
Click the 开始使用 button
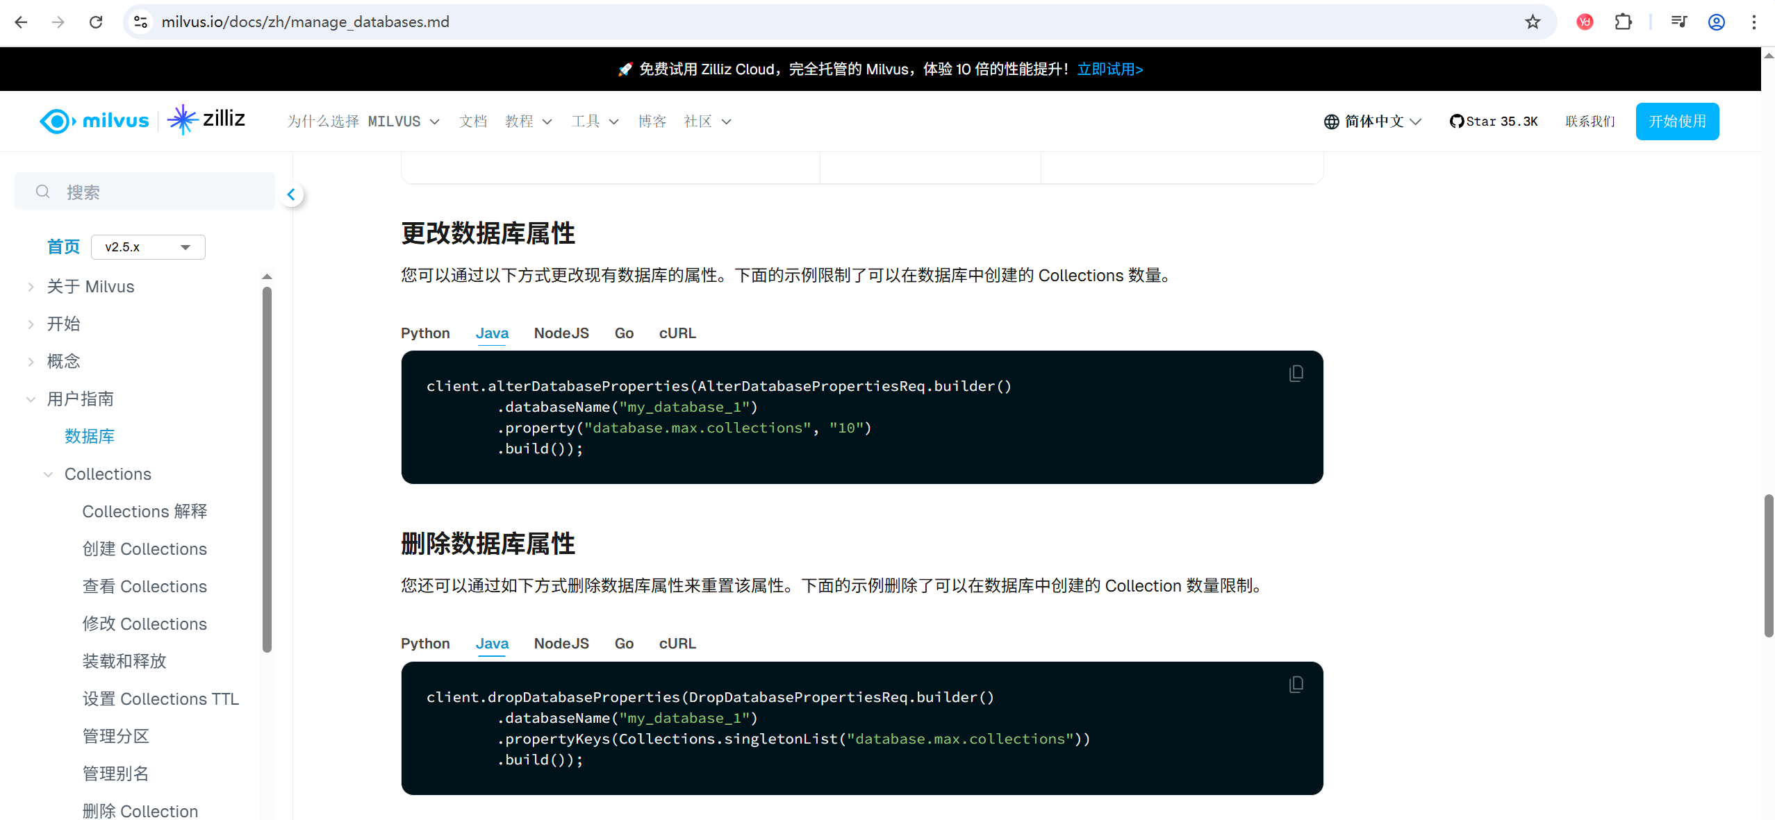click(x=1676, y=122)
